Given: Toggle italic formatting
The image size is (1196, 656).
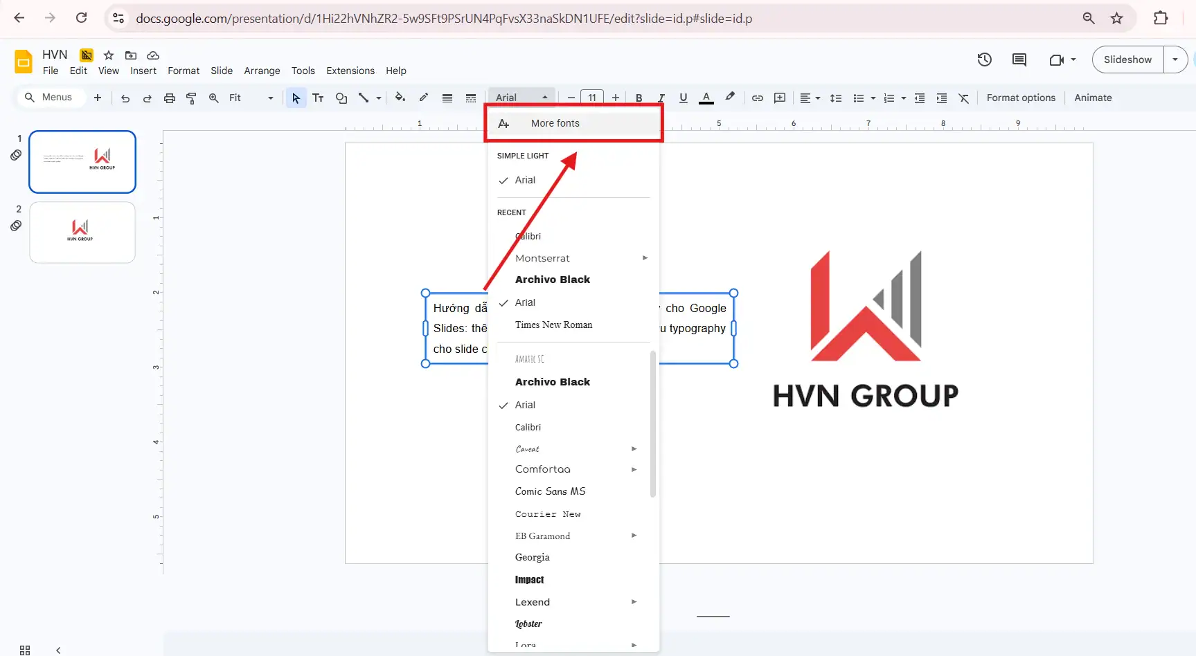Looking at the screenshot, I should (661, 98).
